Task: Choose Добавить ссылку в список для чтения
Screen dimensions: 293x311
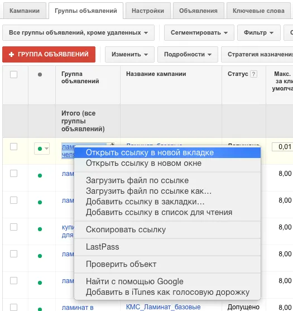Action: [x=167, y=212]
